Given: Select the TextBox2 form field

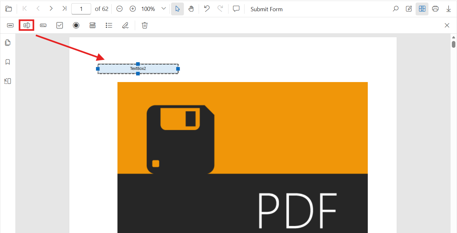Looking at the screenshot, I should coord(138,69).
